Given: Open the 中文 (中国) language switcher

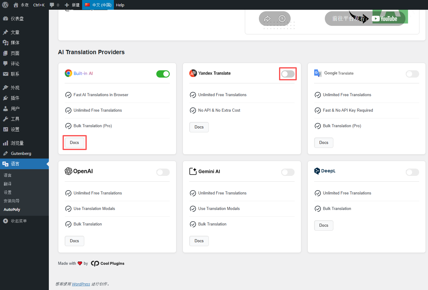Looking at the screenshot, I should pyautogui.click(x=98, y=5).
